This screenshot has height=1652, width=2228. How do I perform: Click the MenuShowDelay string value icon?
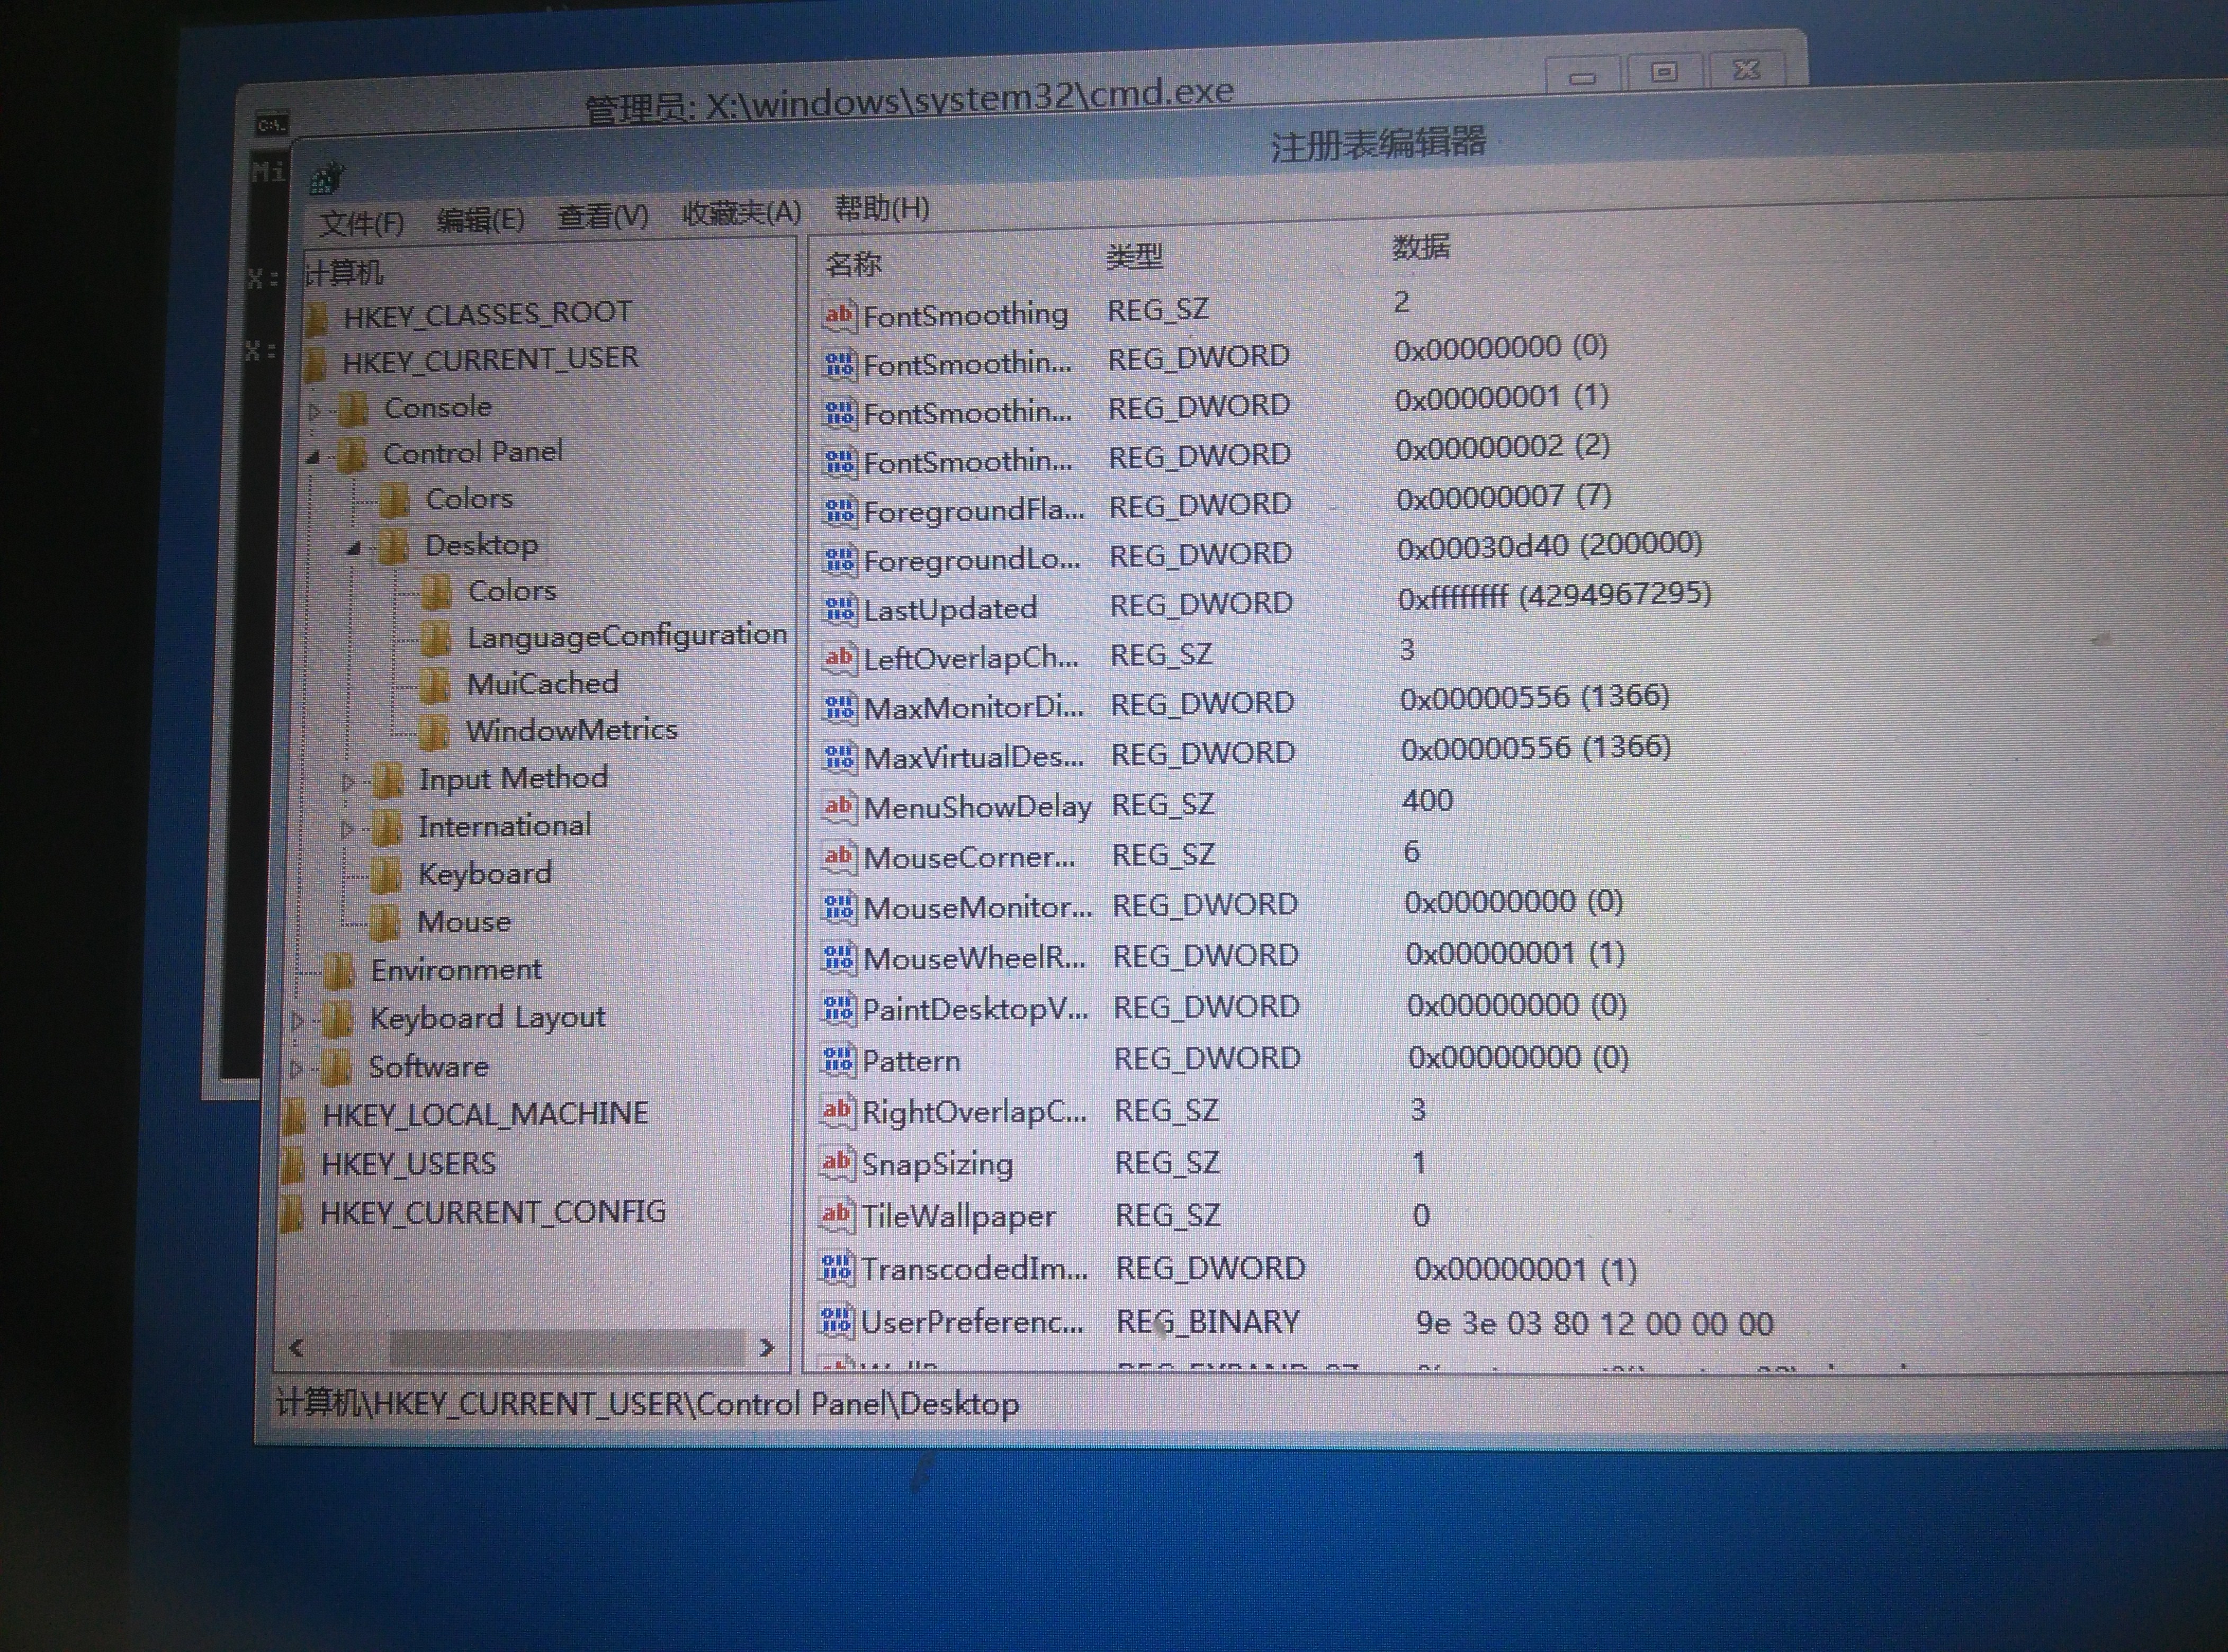coord(838,806)
